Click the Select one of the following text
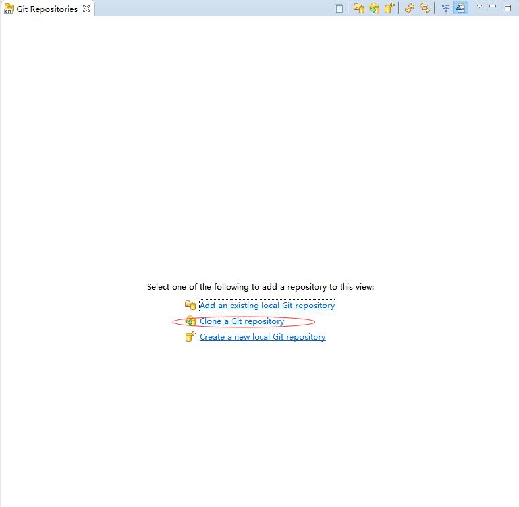 tap(261, 287)
